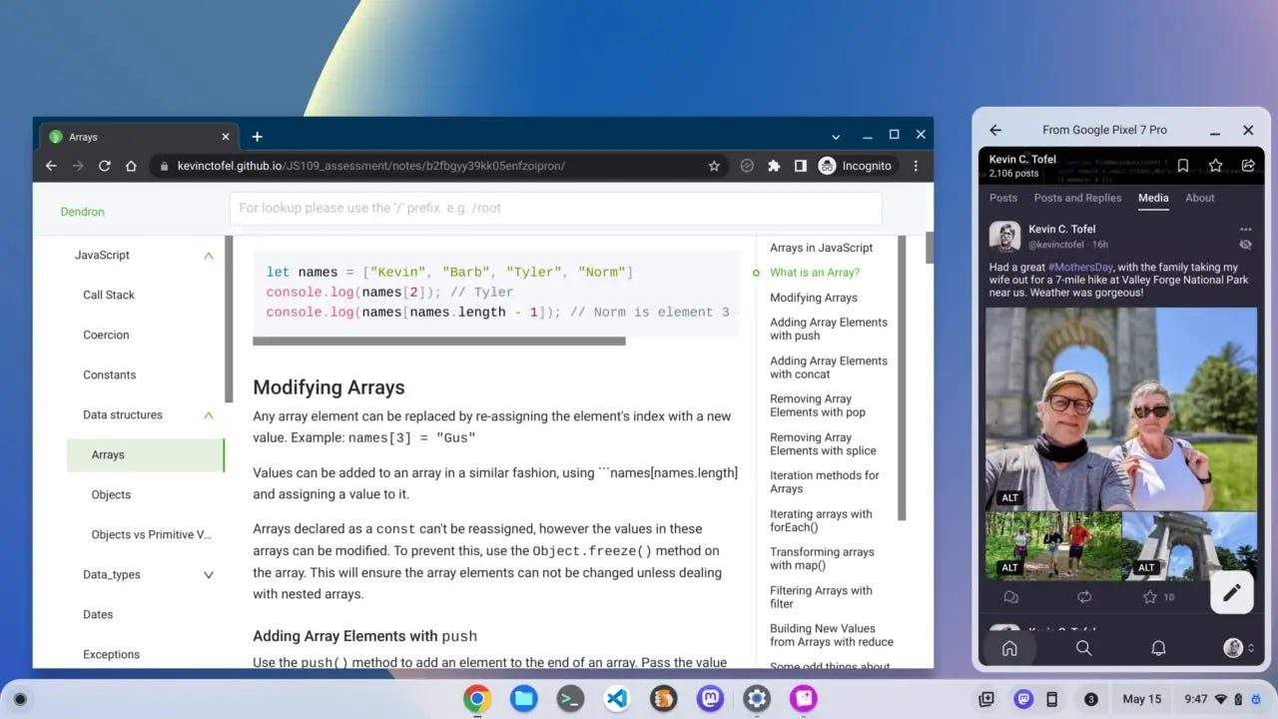The image size is (1278, 719).
Task: Compose a new post with pencil button
Action: 1232,592
